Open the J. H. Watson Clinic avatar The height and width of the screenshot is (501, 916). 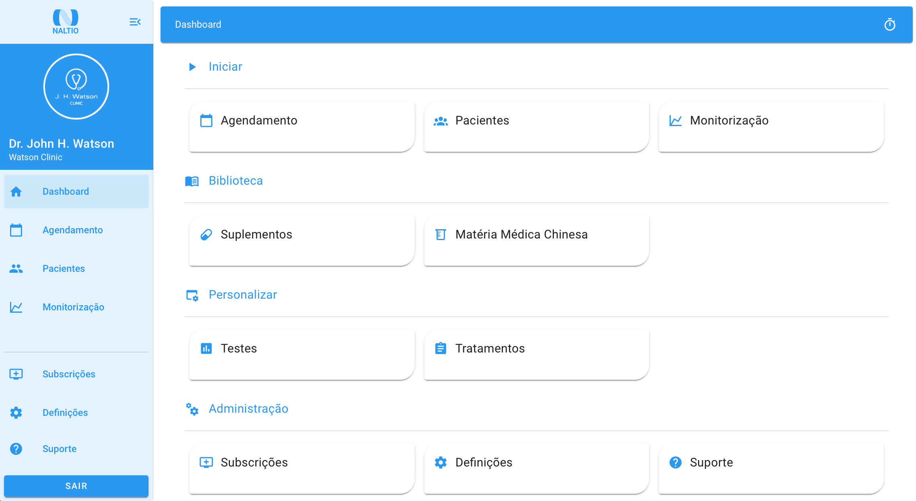coord(76,87)
